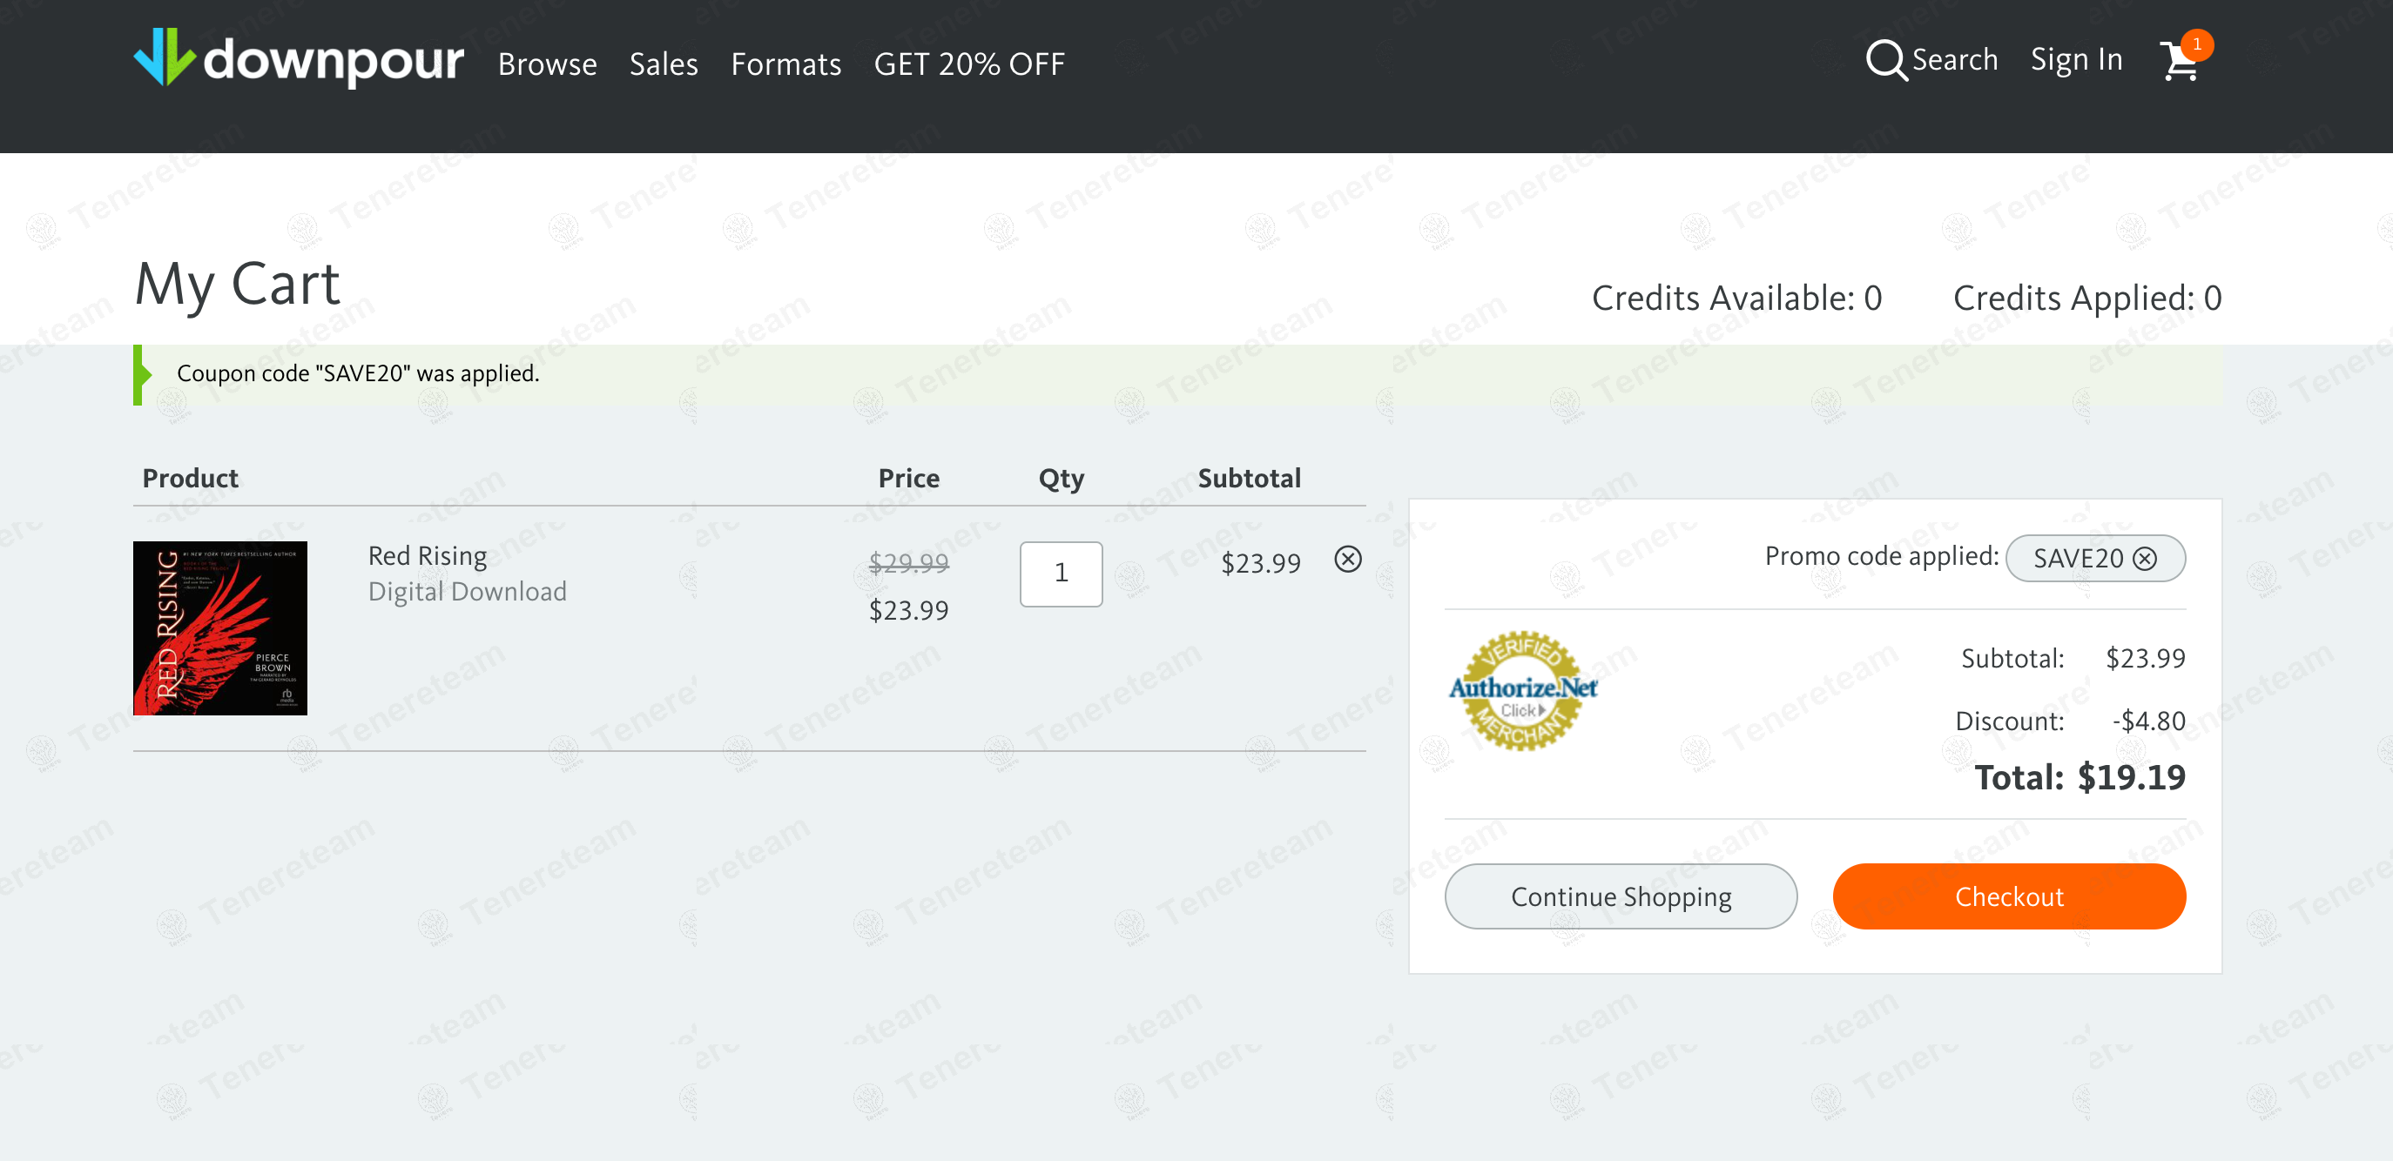Remove Red Rising from cart
Image resolution: width=2393 pixels, height=1161 pixels.
[1347, 559]
